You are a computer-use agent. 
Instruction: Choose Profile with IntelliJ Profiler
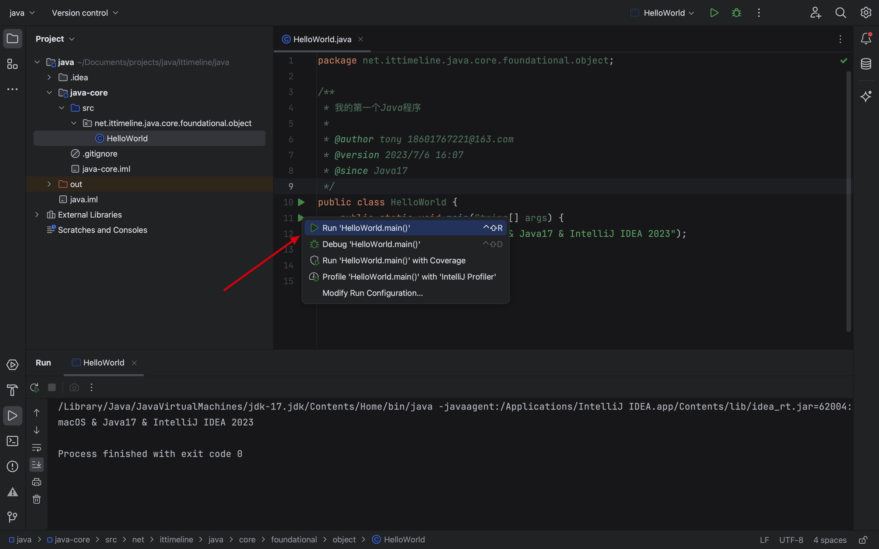405,277
